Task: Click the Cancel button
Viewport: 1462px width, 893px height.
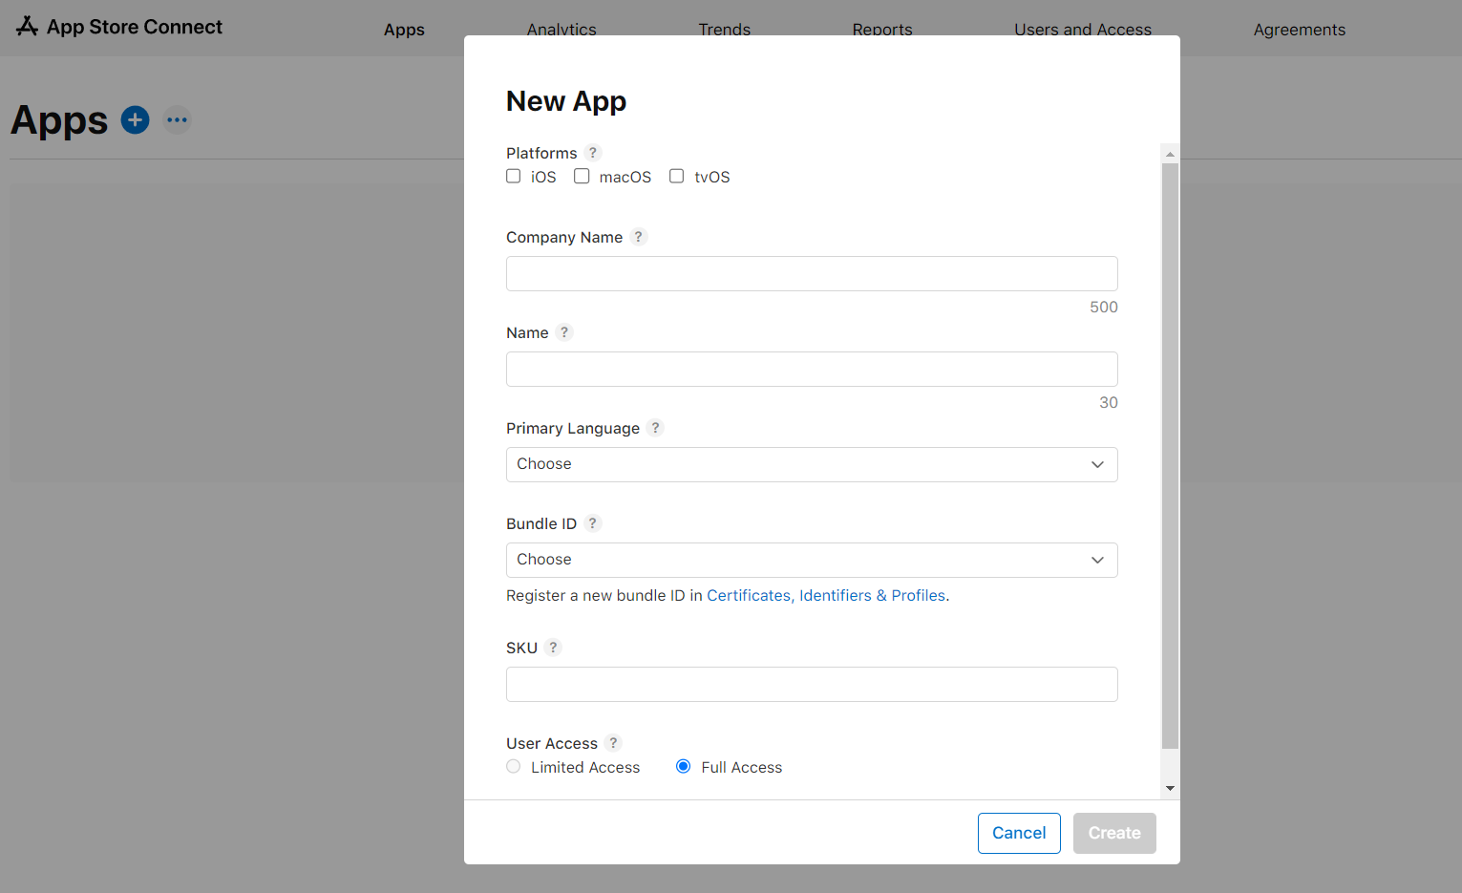Action: click(x=1019, y=833)
